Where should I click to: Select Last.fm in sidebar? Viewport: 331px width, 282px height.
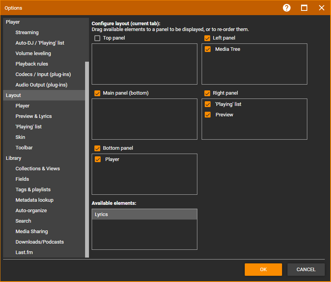pos(44,252)
